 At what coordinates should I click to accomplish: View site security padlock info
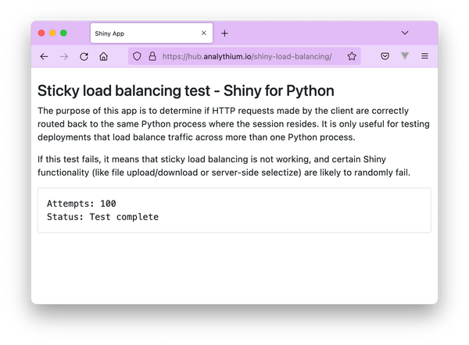[x=152, y=56]
